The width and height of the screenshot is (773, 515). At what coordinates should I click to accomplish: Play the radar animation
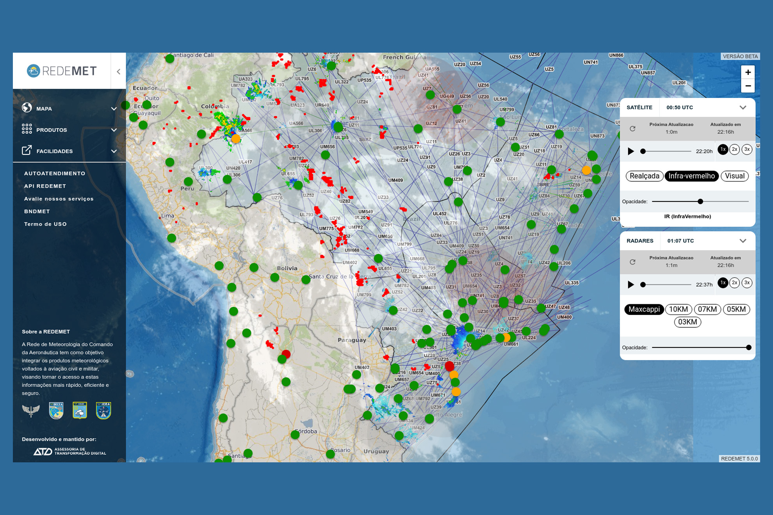click(631, 284)
